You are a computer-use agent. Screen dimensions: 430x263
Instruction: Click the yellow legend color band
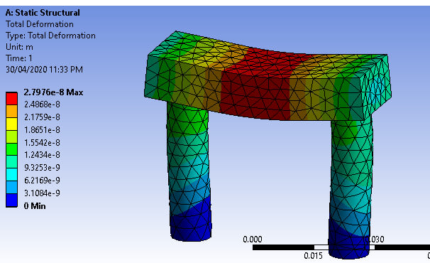(x=11, y=124)
